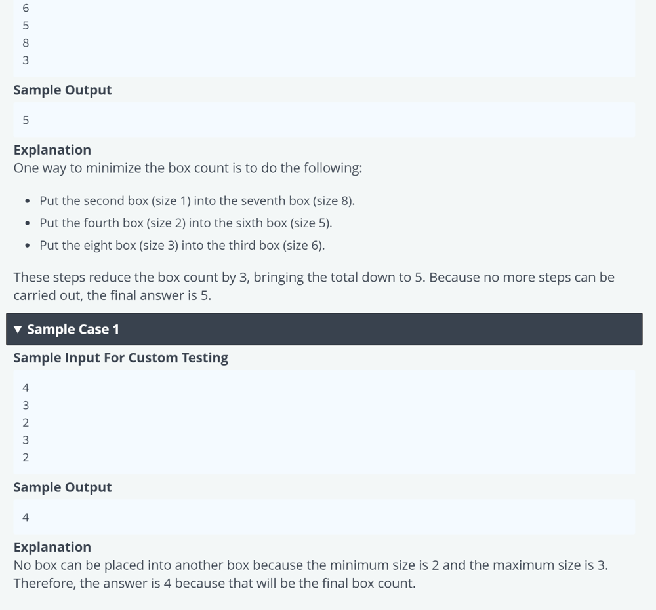Screen dimensions: 656x610
Task: Click the first input line 4
Action: [x=26, y=388]
